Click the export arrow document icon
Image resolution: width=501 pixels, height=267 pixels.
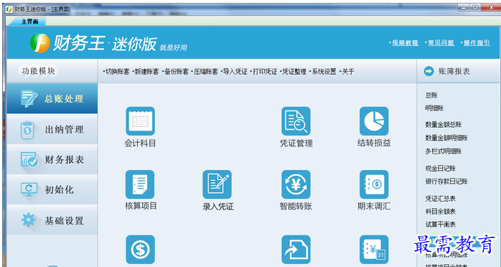coord(296,250)
